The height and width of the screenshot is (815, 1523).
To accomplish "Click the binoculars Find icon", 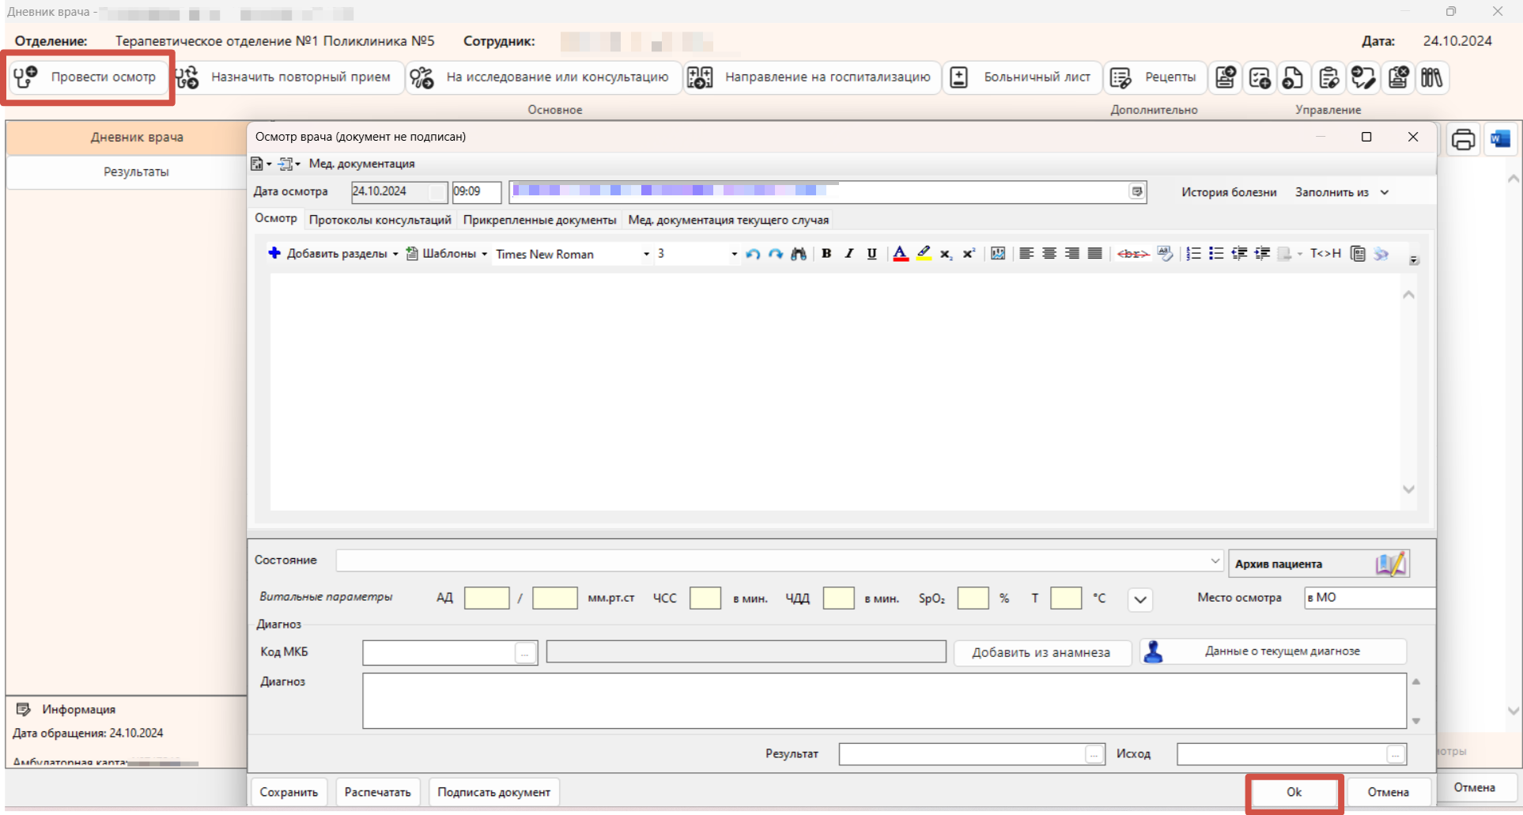I will (799, 254).
